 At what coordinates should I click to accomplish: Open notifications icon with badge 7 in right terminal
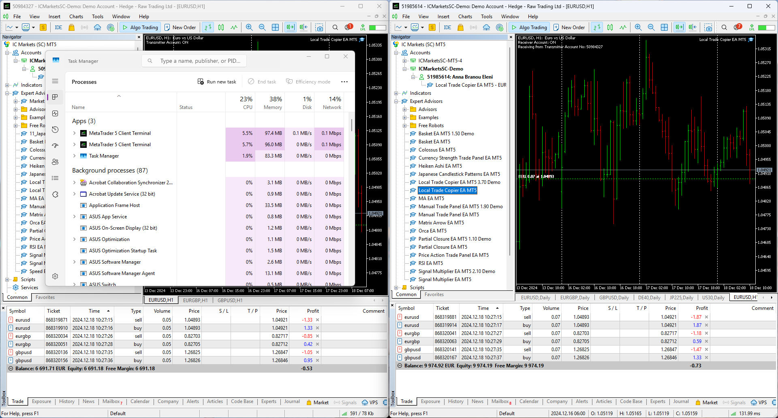click(737, 27)
